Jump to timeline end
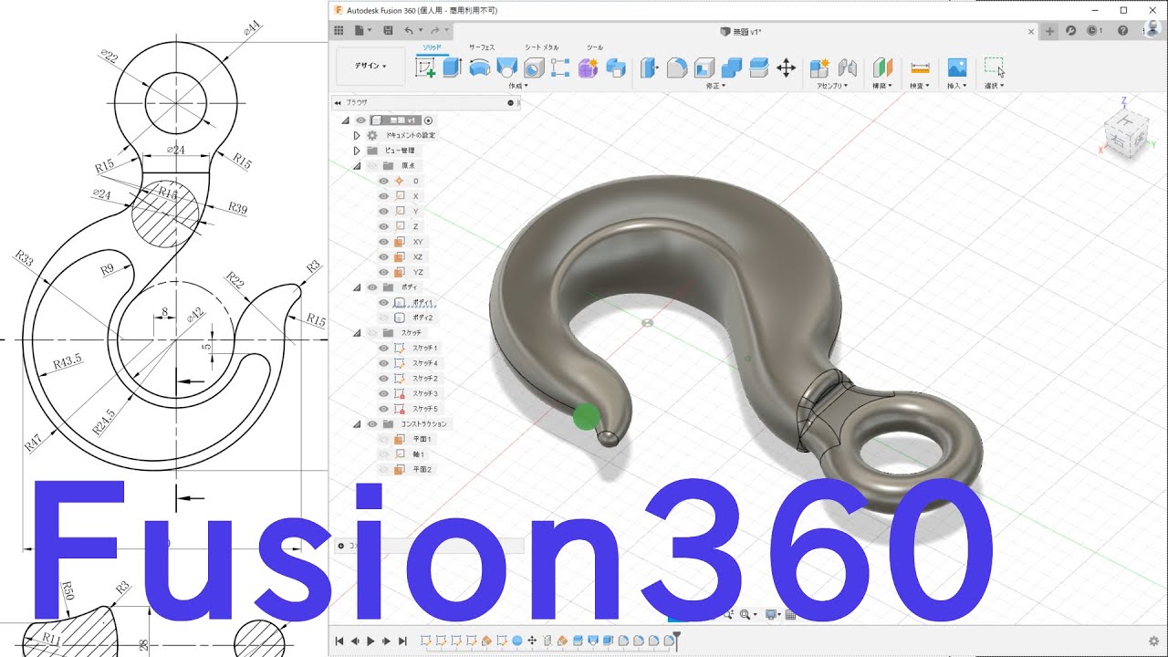1168x657 pixels. tap(402, 641)
